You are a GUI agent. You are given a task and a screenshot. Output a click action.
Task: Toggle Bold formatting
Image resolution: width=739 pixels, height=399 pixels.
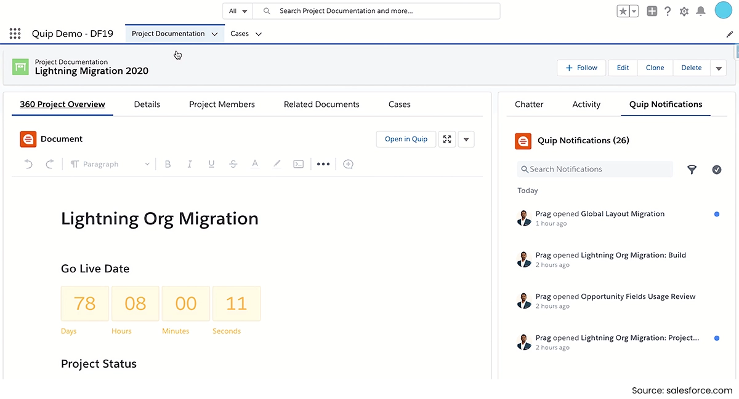coord(168,164)
